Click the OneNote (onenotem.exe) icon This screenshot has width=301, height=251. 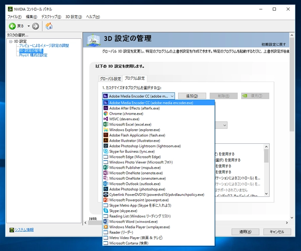pyautogui.click(x=106, y=178)
